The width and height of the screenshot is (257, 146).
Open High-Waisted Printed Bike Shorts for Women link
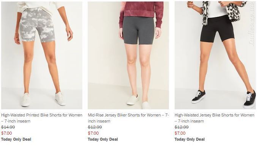click(42, 118)
